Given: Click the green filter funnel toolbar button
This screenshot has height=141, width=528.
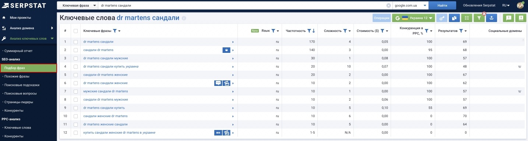Looking at the screenshot, I should [479, 18].
